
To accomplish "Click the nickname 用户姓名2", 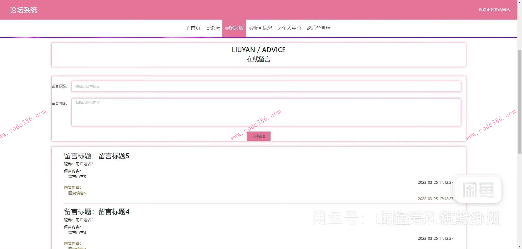I will tap(85, 220).
